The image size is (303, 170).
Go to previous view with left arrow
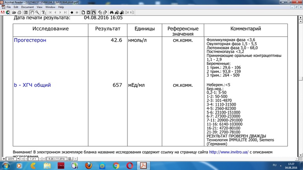coord(72,12)
